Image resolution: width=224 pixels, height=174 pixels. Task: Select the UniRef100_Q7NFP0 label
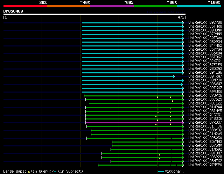205,165
